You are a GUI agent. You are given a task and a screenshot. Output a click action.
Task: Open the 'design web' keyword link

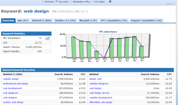[95, 79]
